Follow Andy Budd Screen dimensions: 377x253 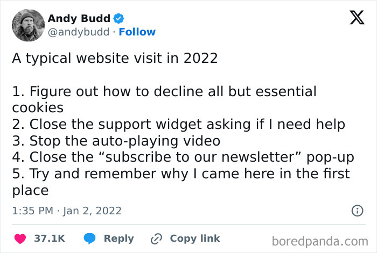click(137, 32)
